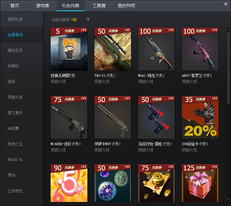
Task: Click the M14EBR-迷彩 (7天) item name
Action: coord(66,144)
